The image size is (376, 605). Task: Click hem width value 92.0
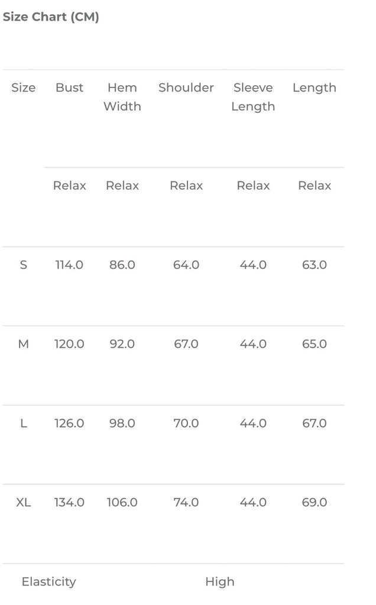[x=122, y=344]
